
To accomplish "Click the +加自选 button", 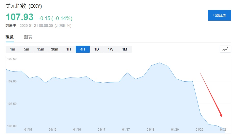I will 219,15.
